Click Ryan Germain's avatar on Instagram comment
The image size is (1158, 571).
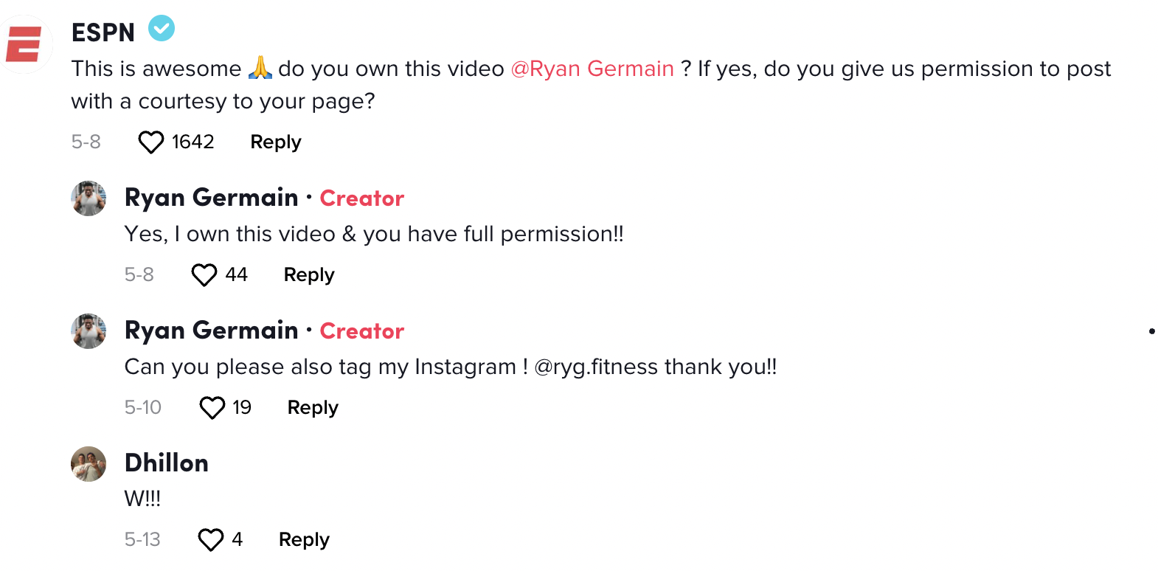pyautogui.click(x=89, y=331)
